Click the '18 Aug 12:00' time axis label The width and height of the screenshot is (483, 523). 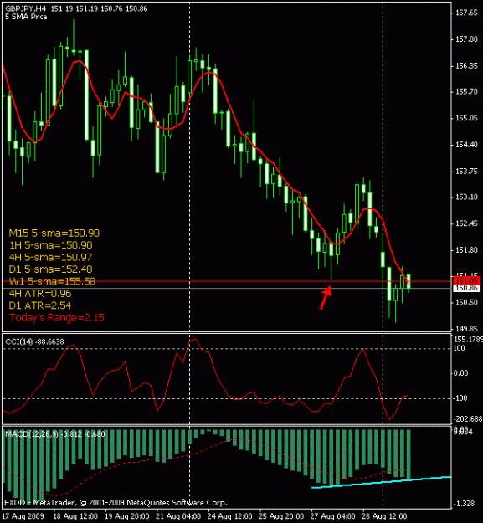pyautogui.click(x=76, y=516)
